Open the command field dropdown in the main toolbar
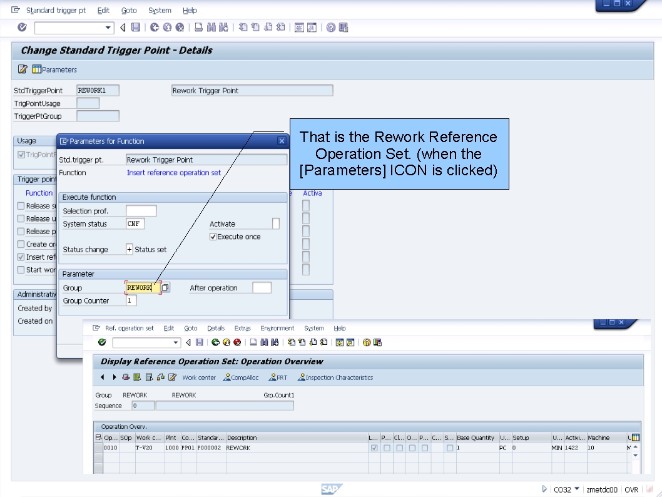 [x=108, y=28]
